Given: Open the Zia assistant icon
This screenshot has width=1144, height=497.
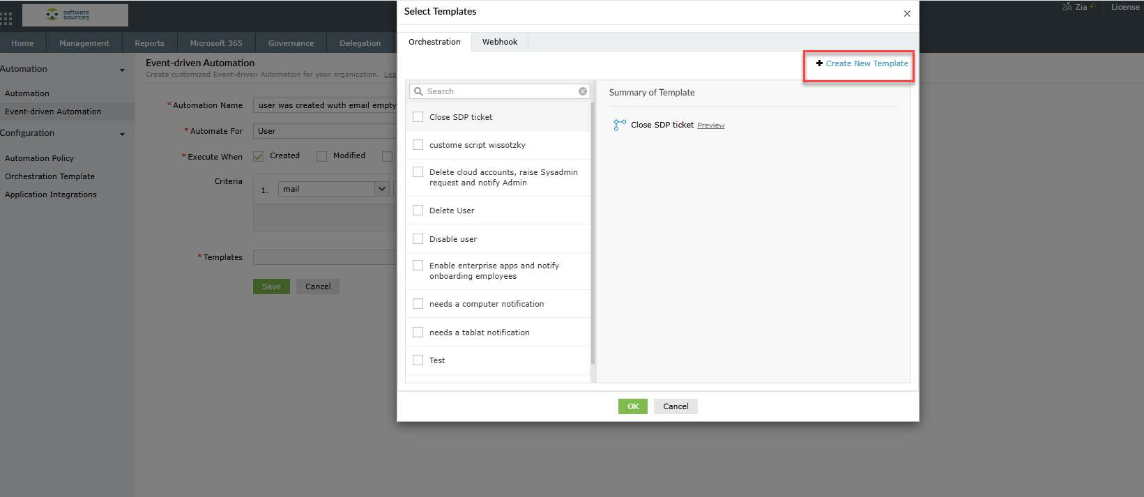Looking at the screenshot, I should (x=1067, y=7).
